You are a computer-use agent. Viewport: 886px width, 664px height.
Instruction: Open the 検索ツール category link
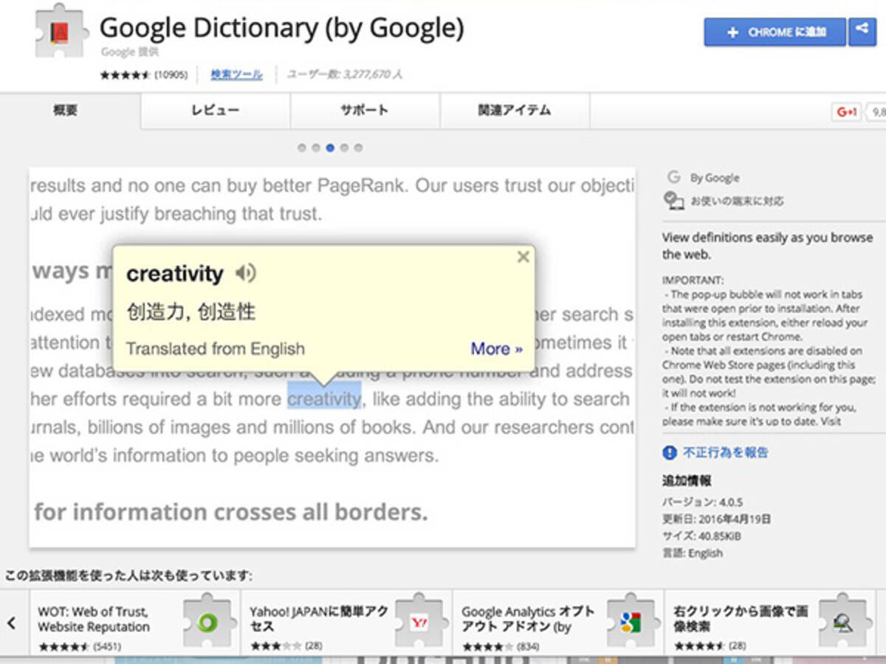(236, 75)
